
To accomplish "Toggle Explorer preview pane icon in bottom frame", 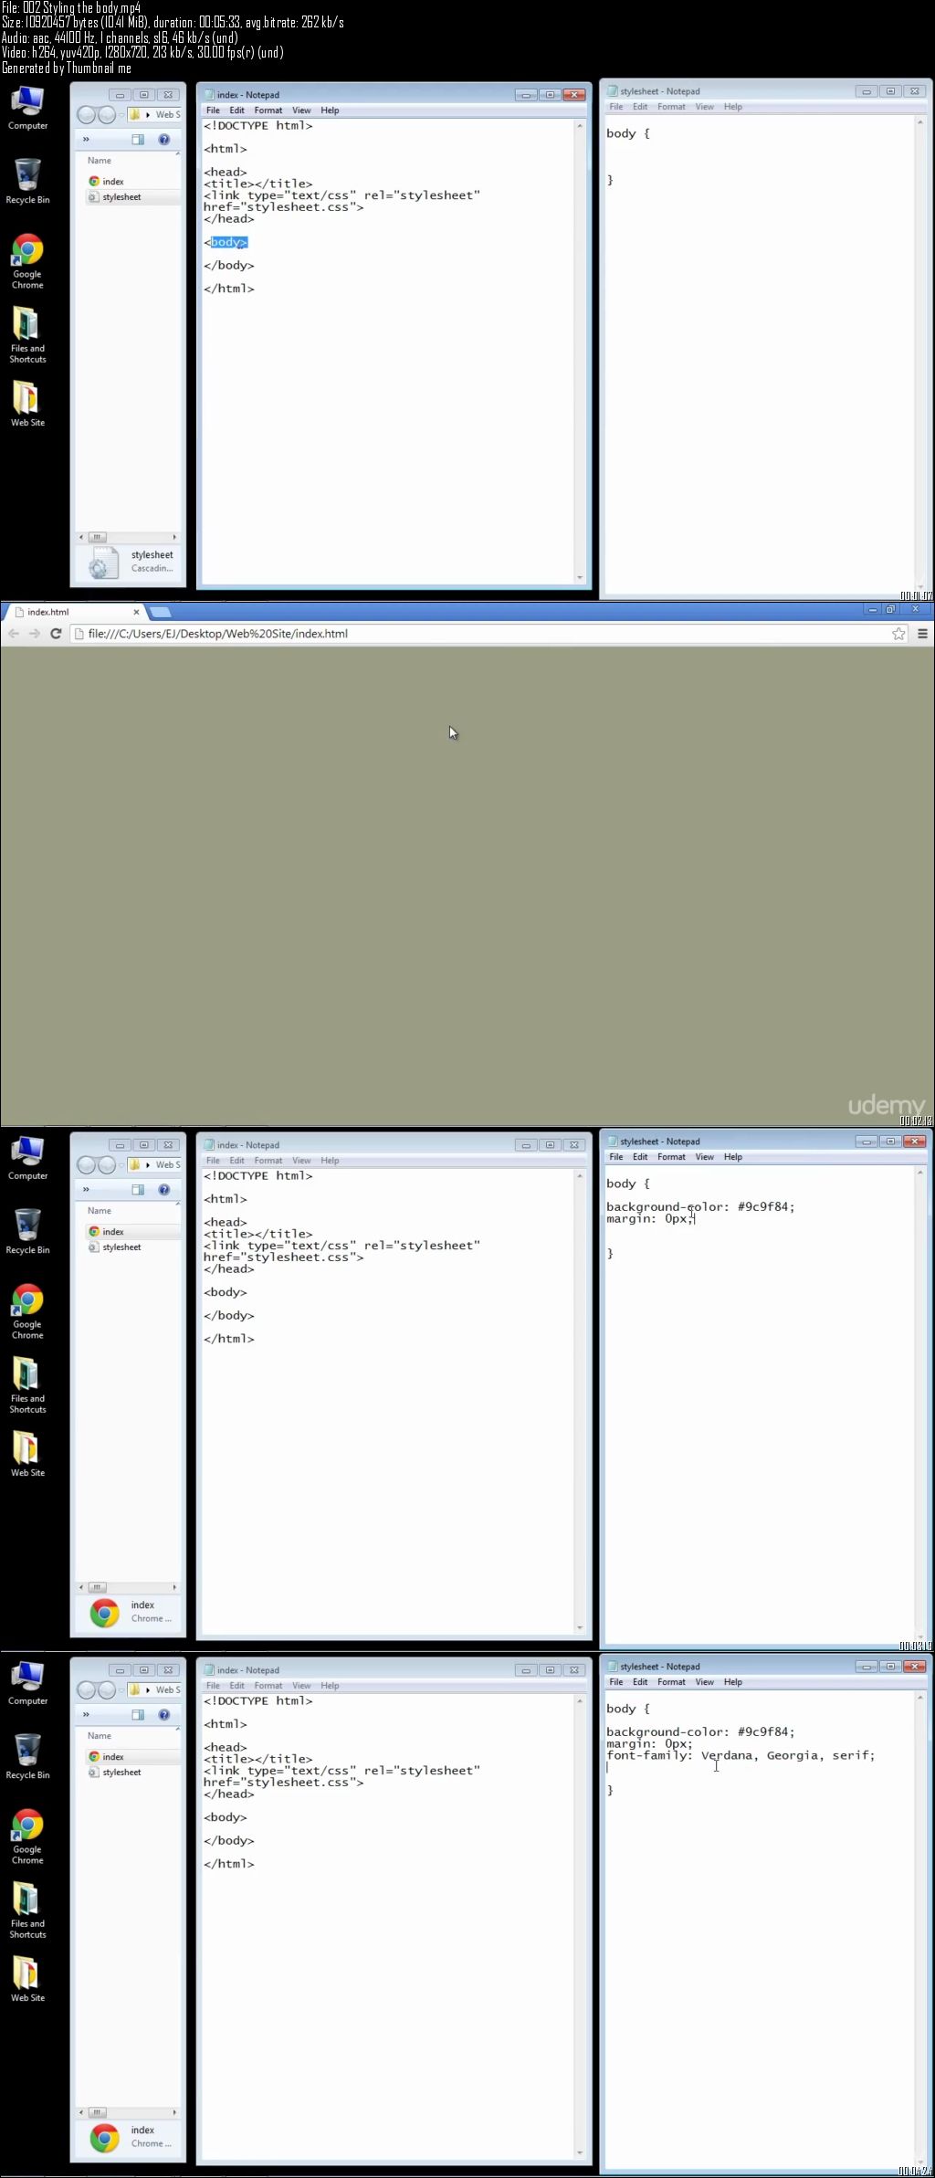I will pos(138,1715).
